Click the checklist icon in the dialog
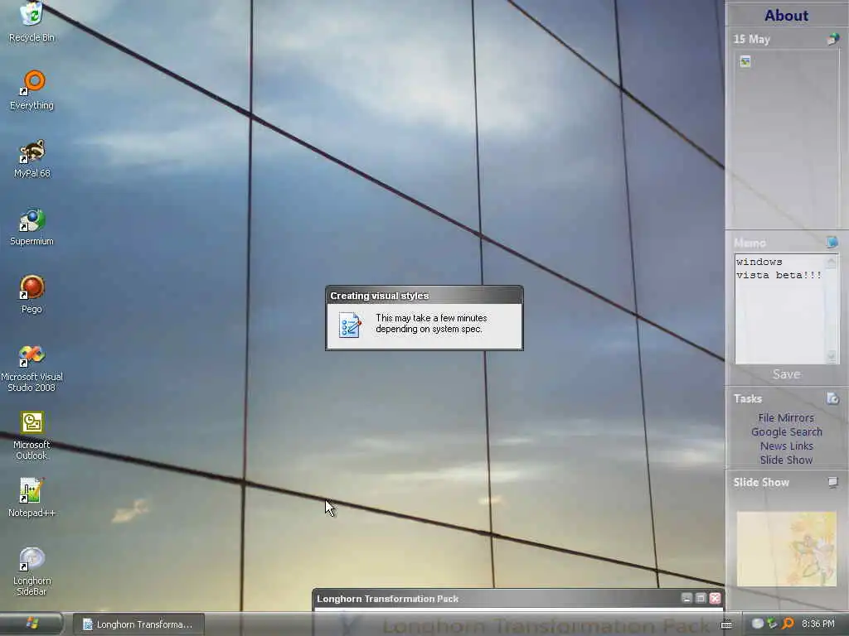The width and height of the screenshot is (849, 636). pyautogui.click(x=350, y=325)
